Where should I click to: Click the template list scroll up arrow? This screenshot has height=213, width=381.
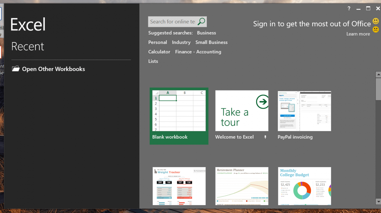[x=378, y=75]
